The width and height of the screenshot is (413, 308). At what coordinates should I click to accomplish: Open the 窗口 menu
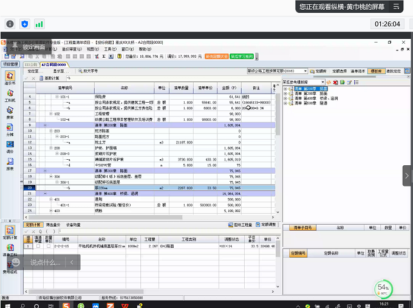point(128,49)
